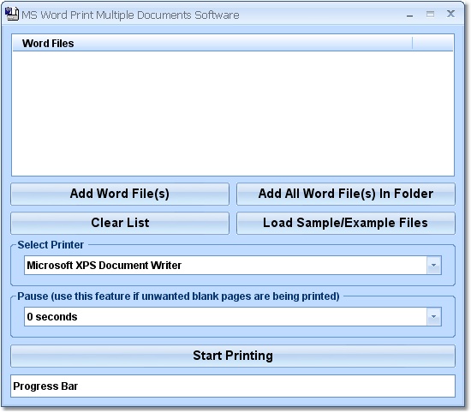Click the 'Select Printer' group label
The height and width of the screenshot is (413, 471).
51,245
